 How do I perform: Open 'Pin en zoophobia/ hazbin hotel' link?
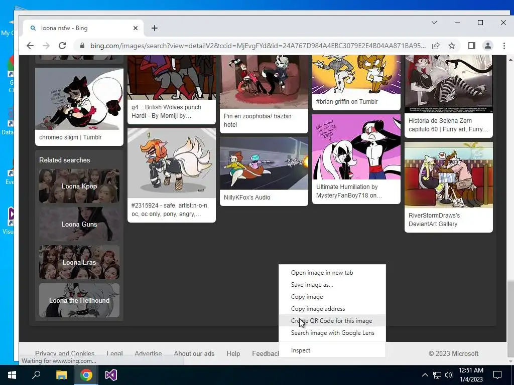(258, 120)
